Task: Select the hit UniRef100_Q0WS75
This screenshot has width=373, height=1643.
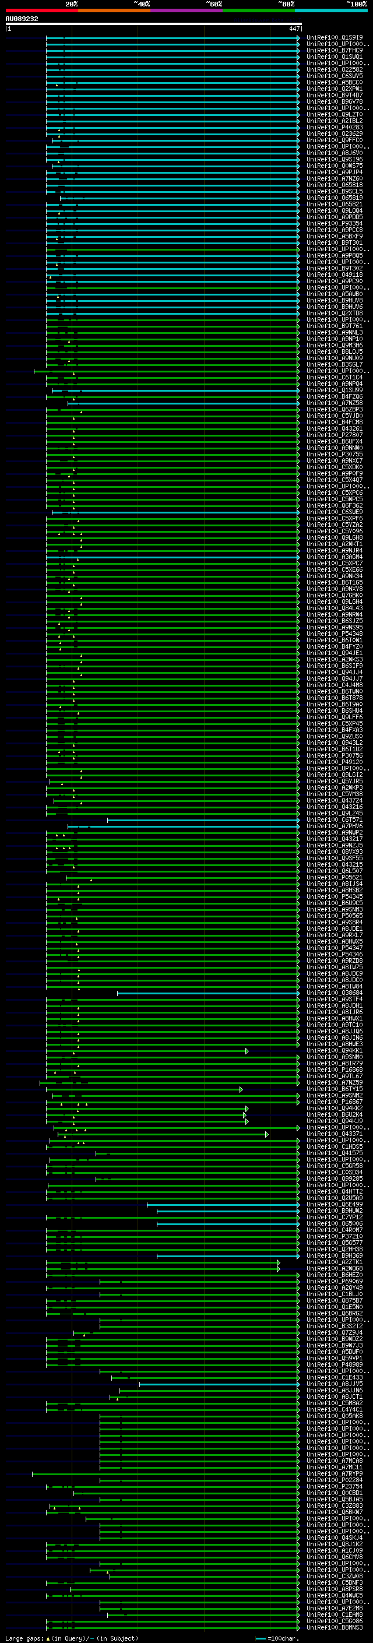Action: 335,166
